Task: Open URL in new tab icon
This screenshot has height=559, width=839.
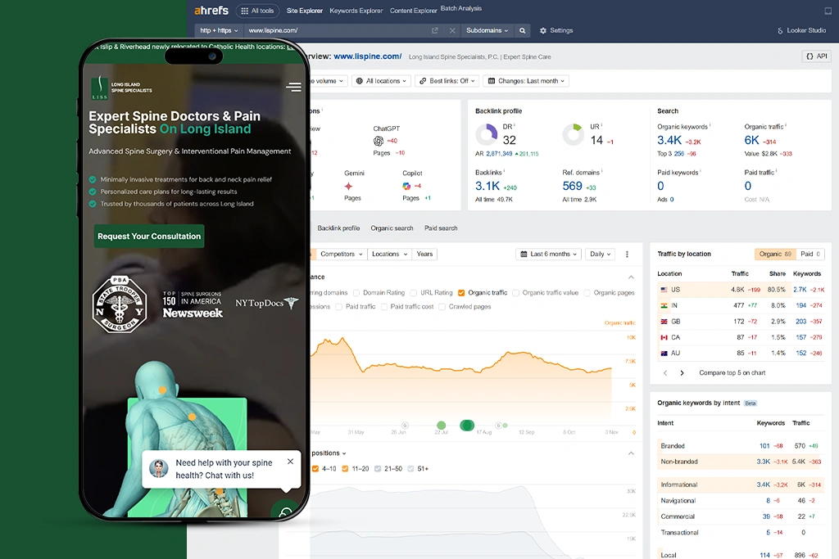Action: [x=435, y=30]
